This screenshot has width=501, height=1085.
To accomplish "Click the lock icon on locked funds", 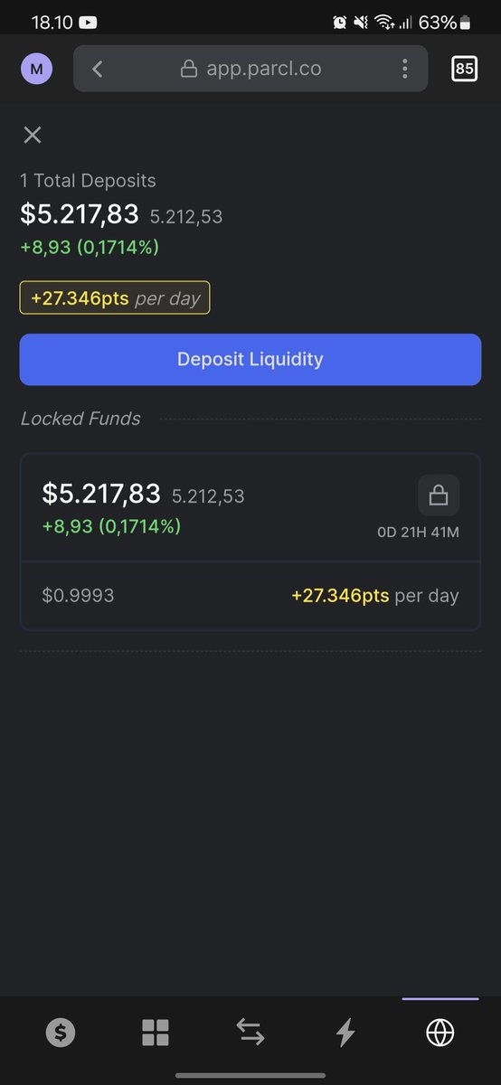I will [439, 495].
